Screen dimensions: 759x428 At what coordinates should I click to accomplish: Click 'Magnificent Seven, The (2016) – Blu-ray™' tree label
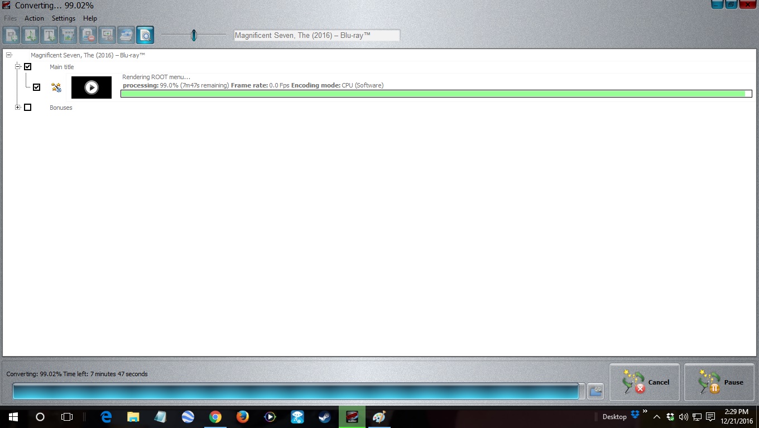pyautogui.click(x=88, y=55)
